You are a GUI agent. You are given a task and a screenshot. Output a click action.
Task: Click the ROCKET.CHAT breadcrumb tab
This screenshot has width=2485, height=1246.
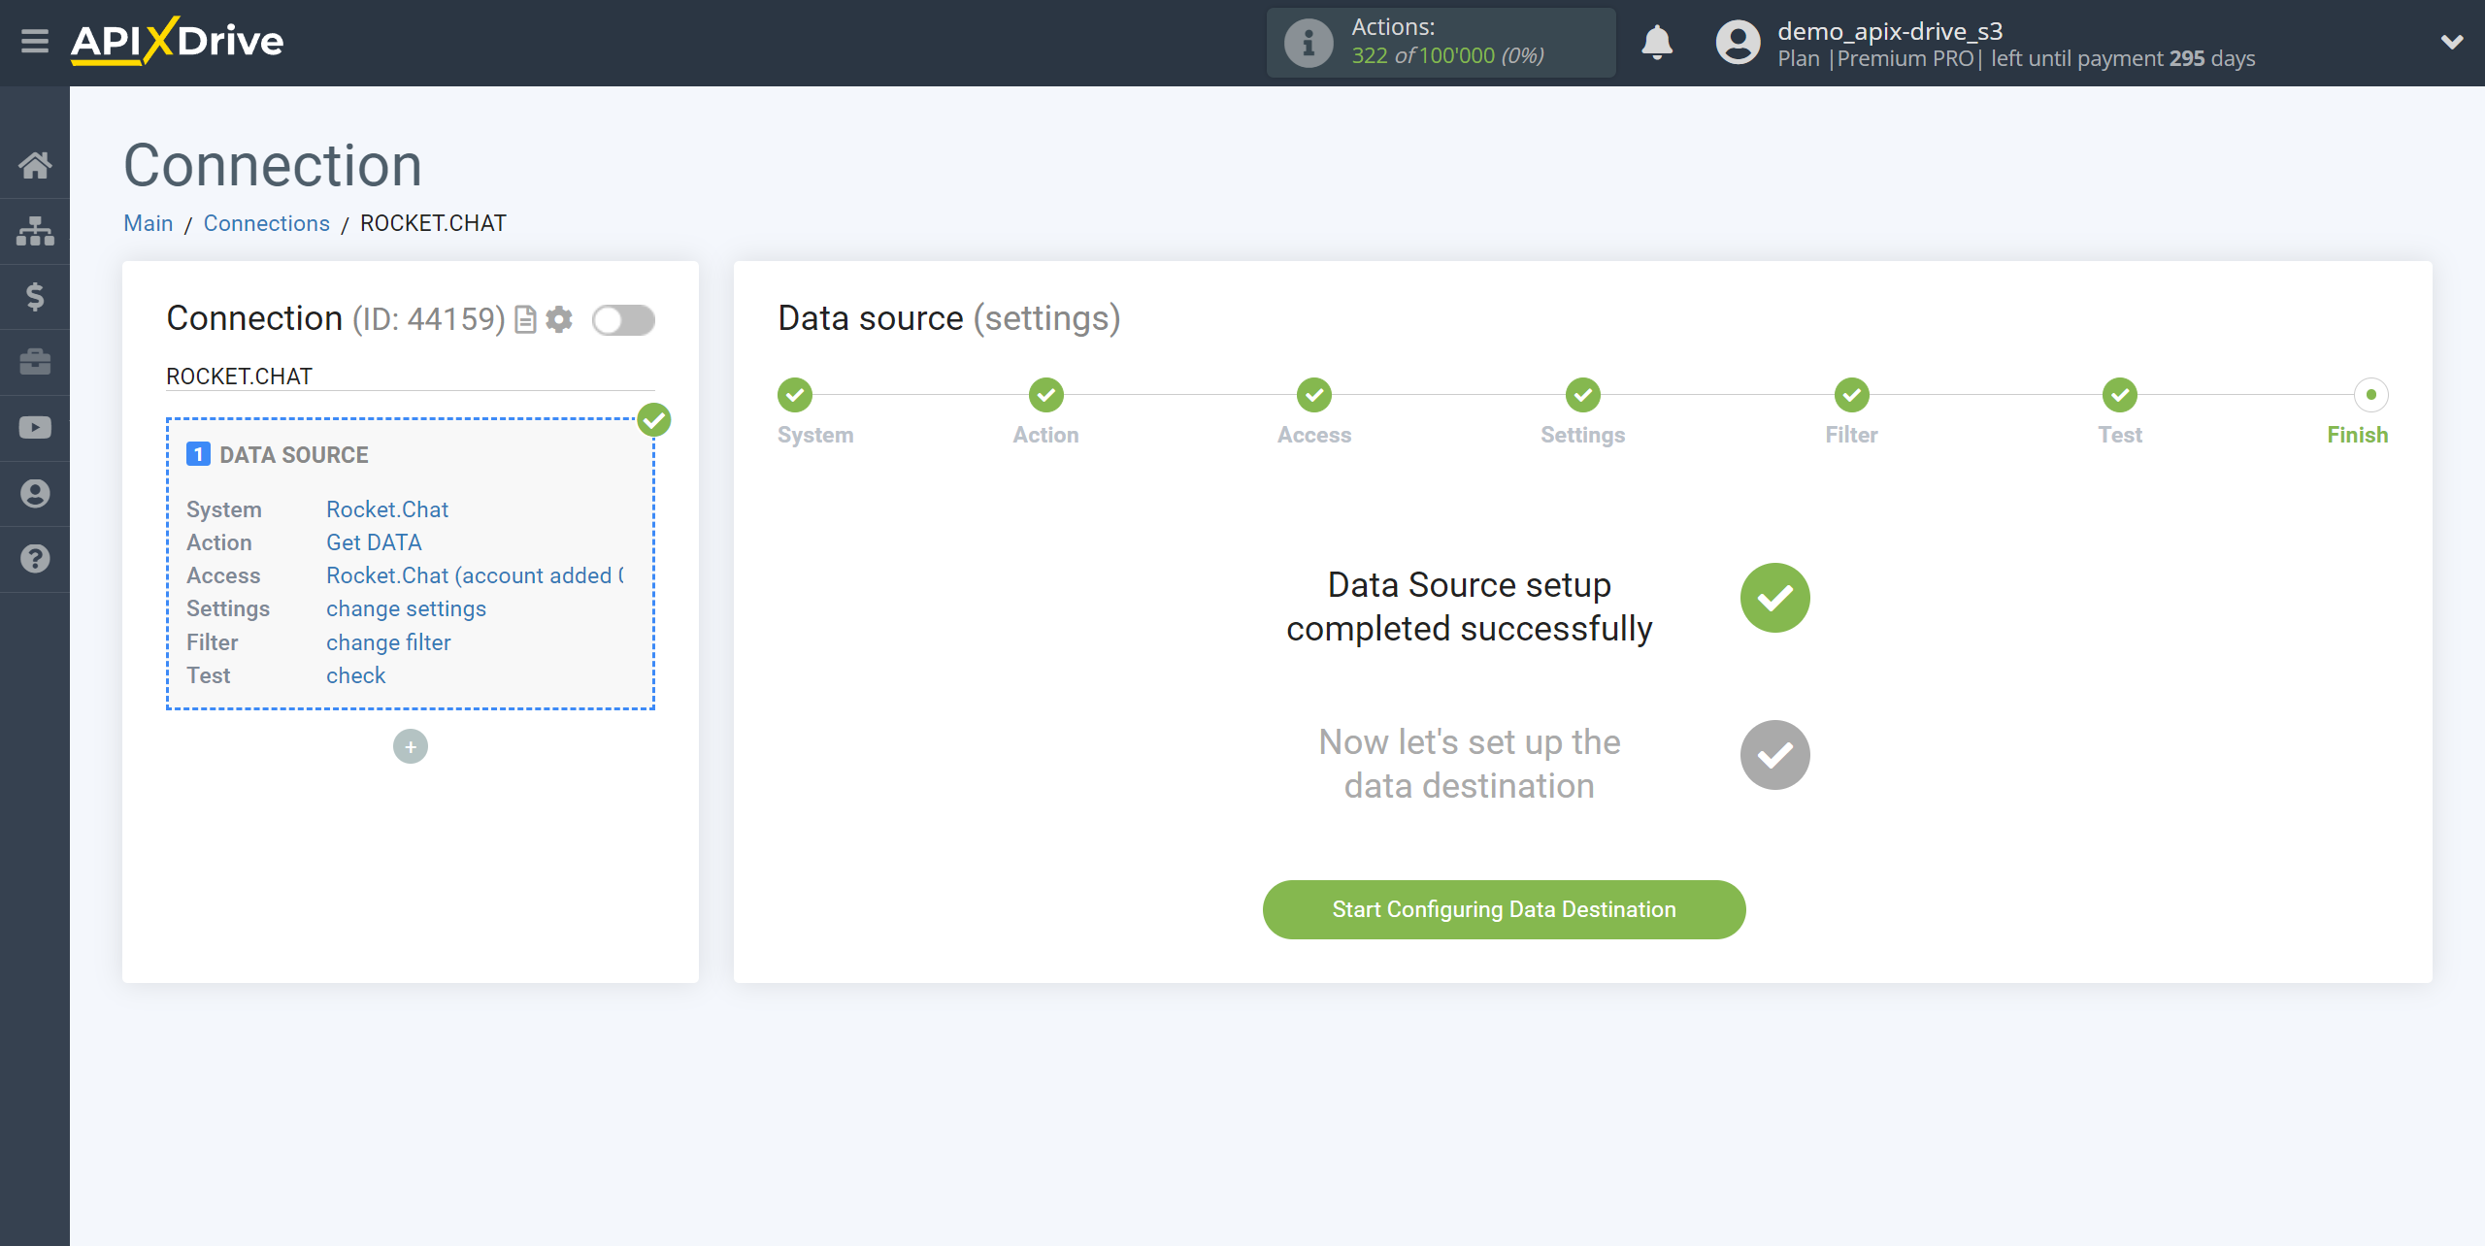[432, 222]
